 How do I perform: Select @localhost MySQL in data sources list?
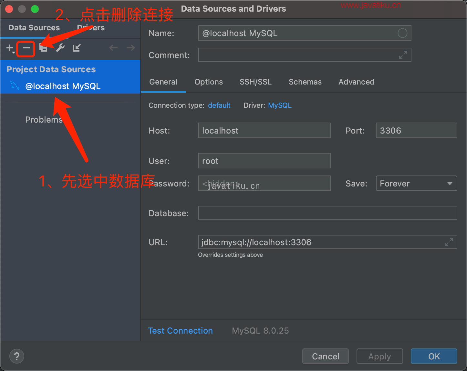click(x=70, y=86)
